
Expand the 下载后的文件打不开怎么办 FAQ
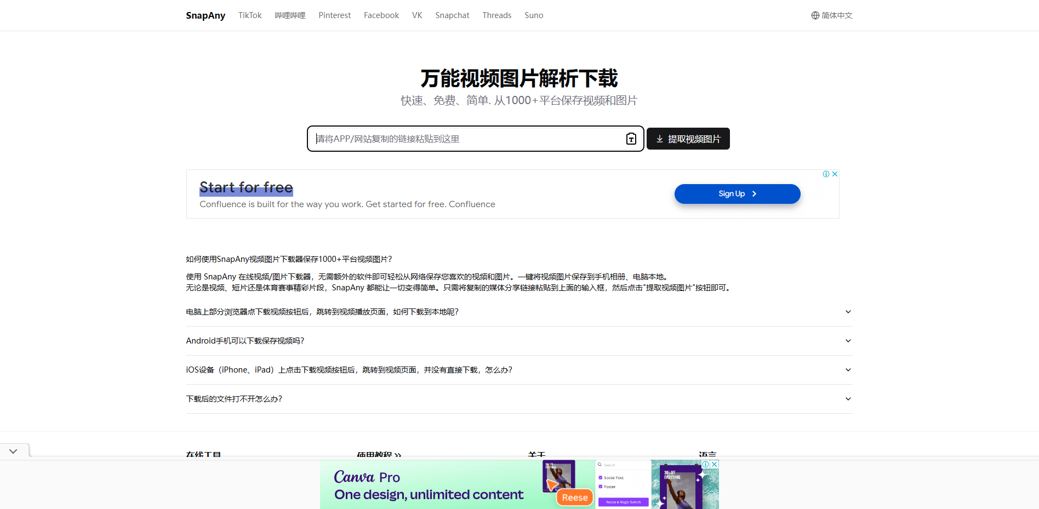pos(519,399)
